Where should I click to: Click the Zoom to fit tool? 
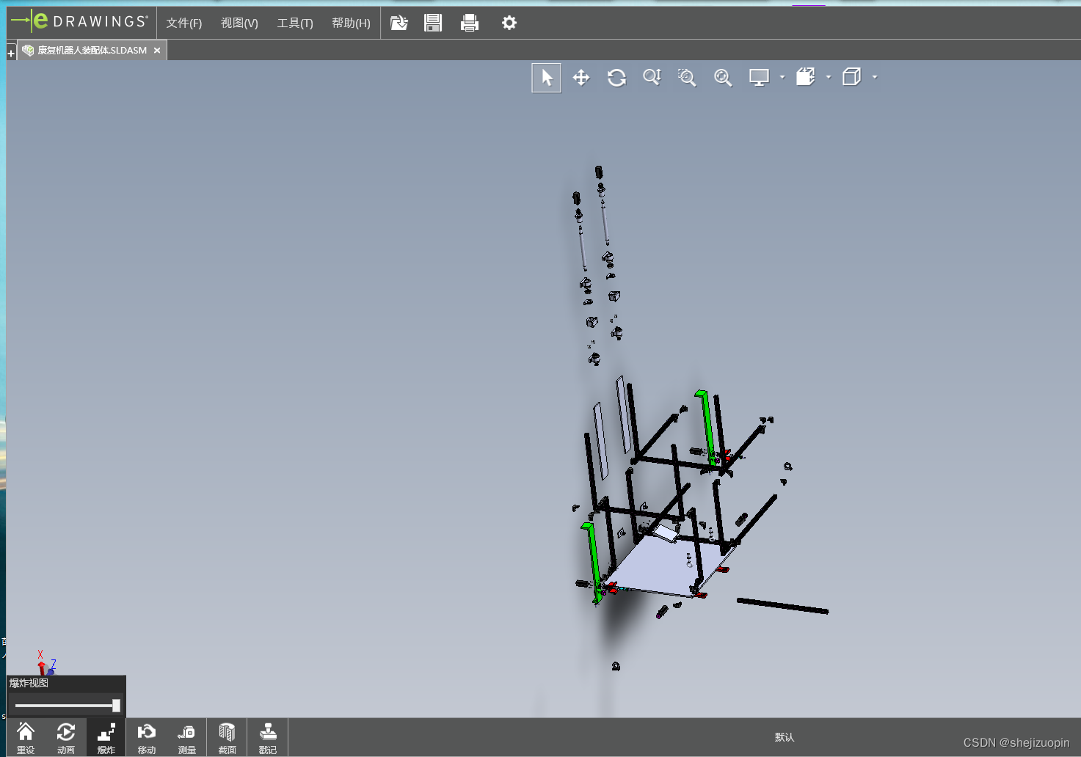tap(723, 78)
